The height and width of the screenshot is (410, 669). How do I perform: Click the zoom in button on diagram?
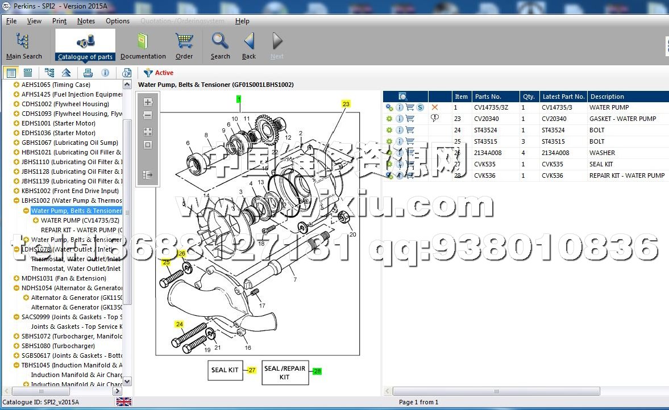point(148,102)
